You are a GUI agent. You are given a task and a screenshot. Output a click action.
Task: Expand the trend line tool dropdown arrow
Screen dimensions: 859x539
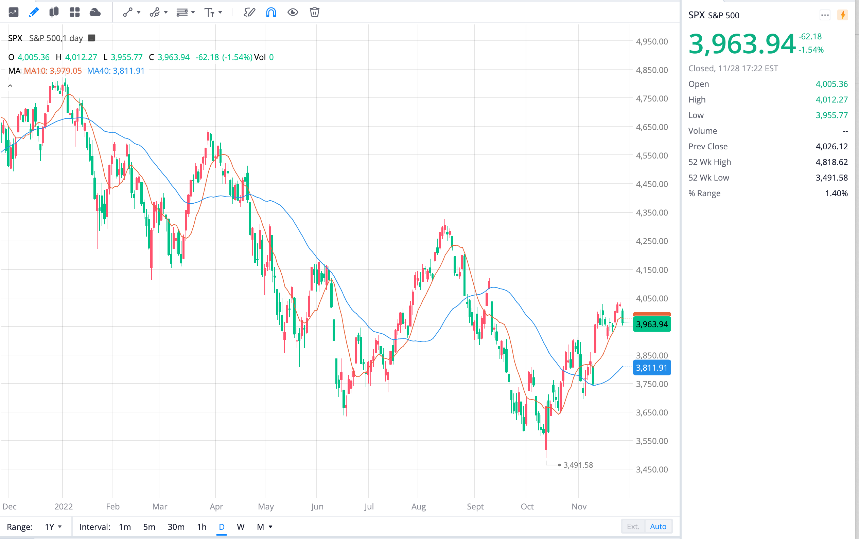(139, 13)
